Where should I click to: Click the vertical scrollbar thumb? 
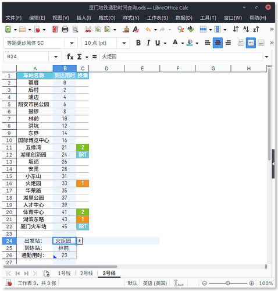(269, 114)
